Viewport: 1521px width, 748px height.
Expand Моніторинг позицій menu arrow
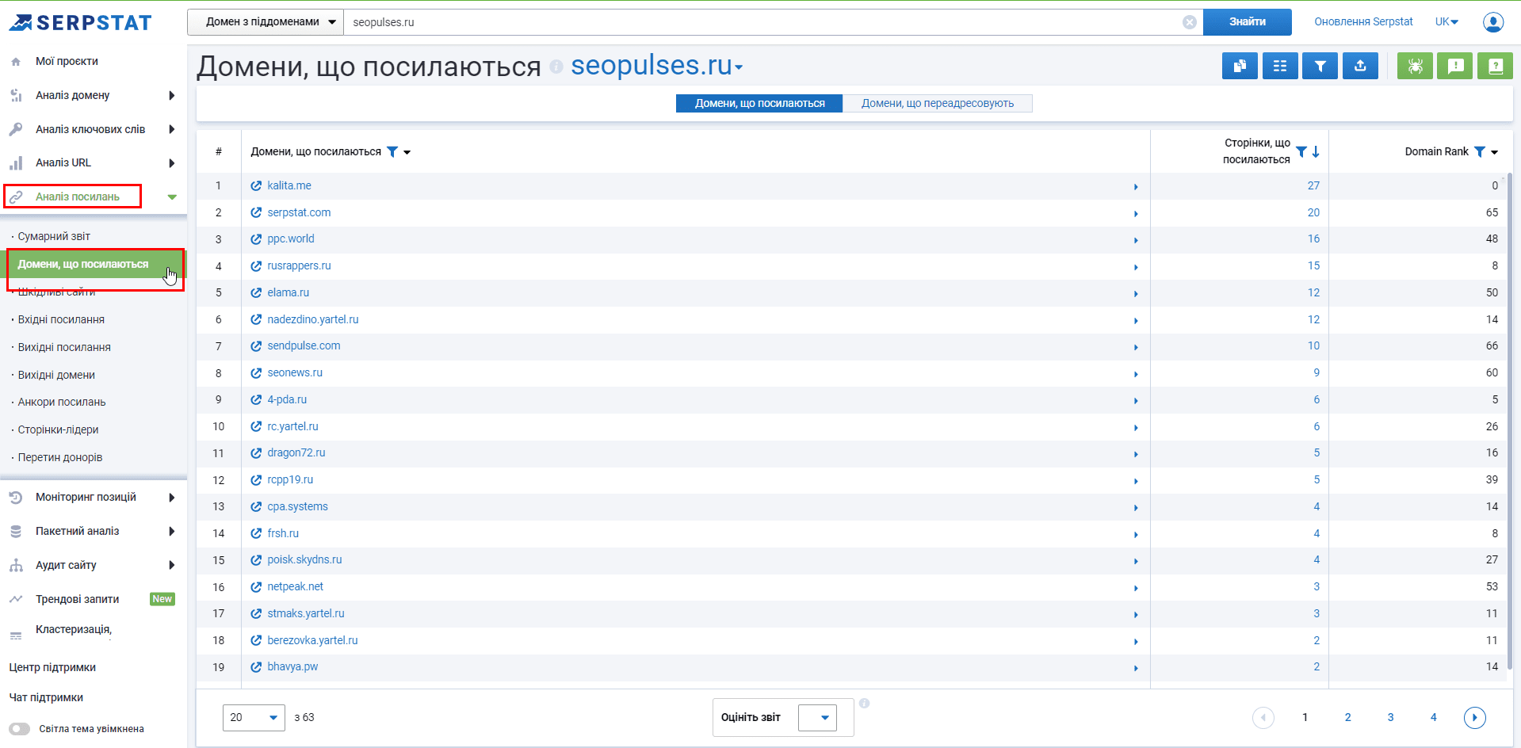[171, 497]
